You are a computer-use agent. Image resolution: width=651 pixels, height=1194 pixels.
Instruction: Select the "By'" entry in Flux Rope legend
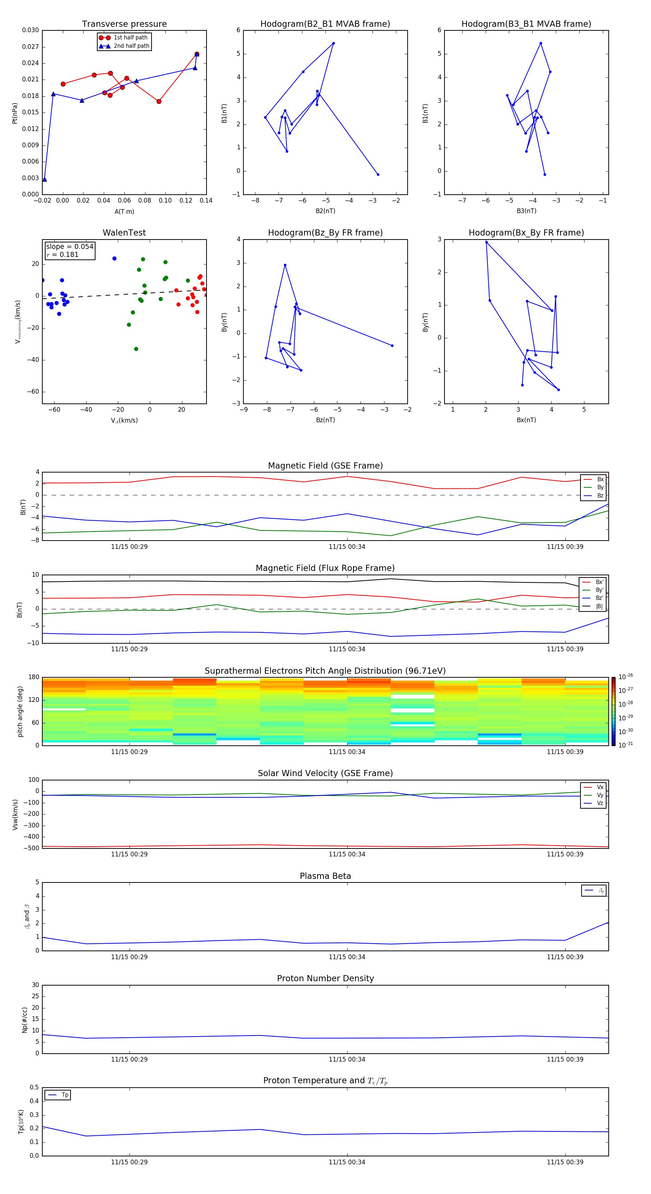pos(593,590)
